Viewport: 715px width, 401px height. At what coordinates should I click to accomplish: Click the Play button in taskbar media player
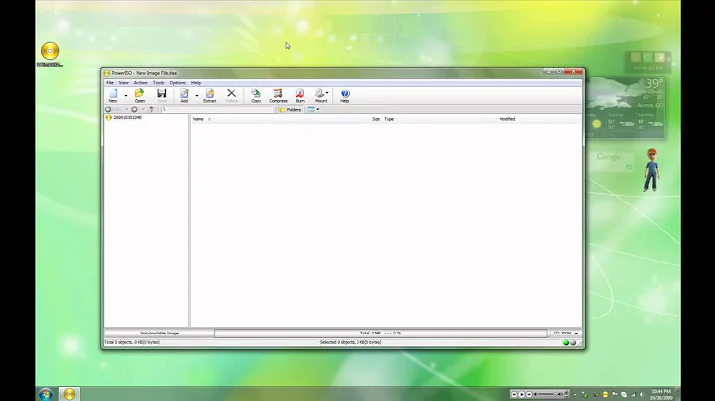pos(521,394)
